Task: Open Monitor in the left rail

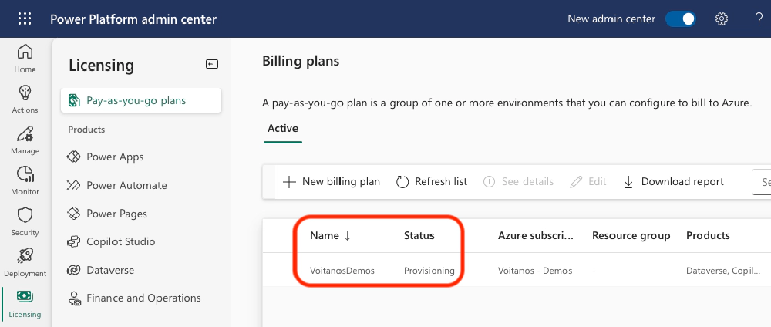Action: (x=25, y=181)
